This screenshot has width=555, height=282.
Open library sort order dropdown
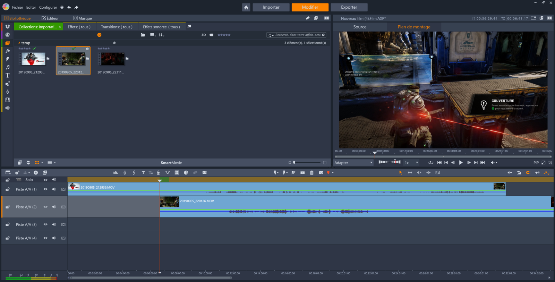pyautogui.click(x=161, y=35)
